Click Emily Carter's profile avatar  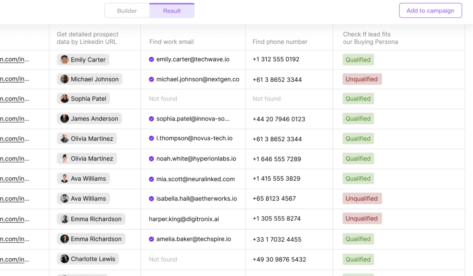(64, 60)
